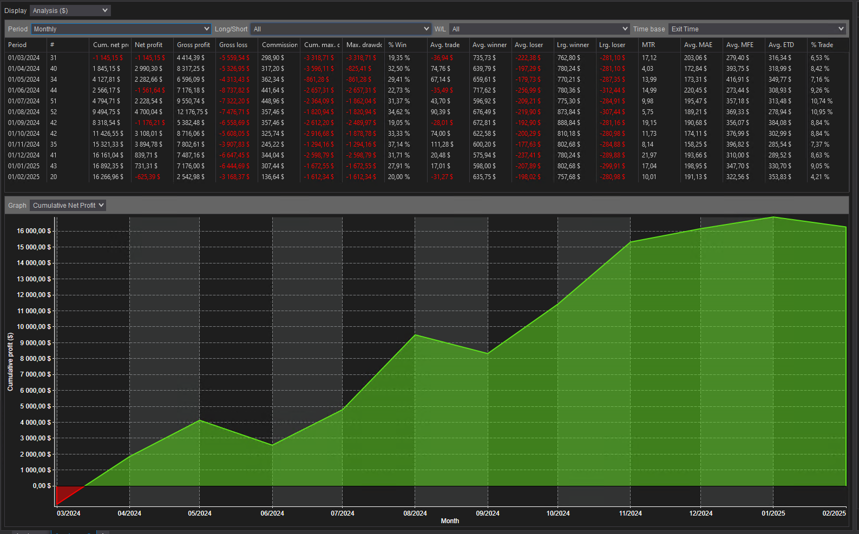Click the Avg. loser column header
859x534 pixels.
(x=533, y=45)
